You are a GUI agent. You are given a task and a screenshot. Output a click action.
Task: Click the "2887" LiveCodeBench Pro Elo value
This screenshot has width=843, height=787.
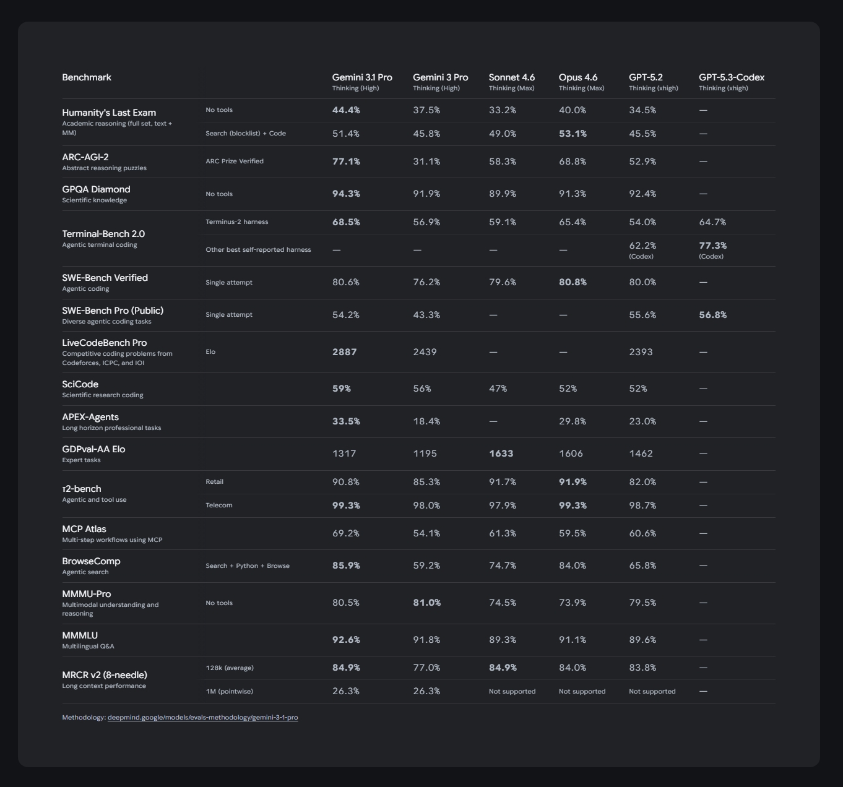pos(345,352)
